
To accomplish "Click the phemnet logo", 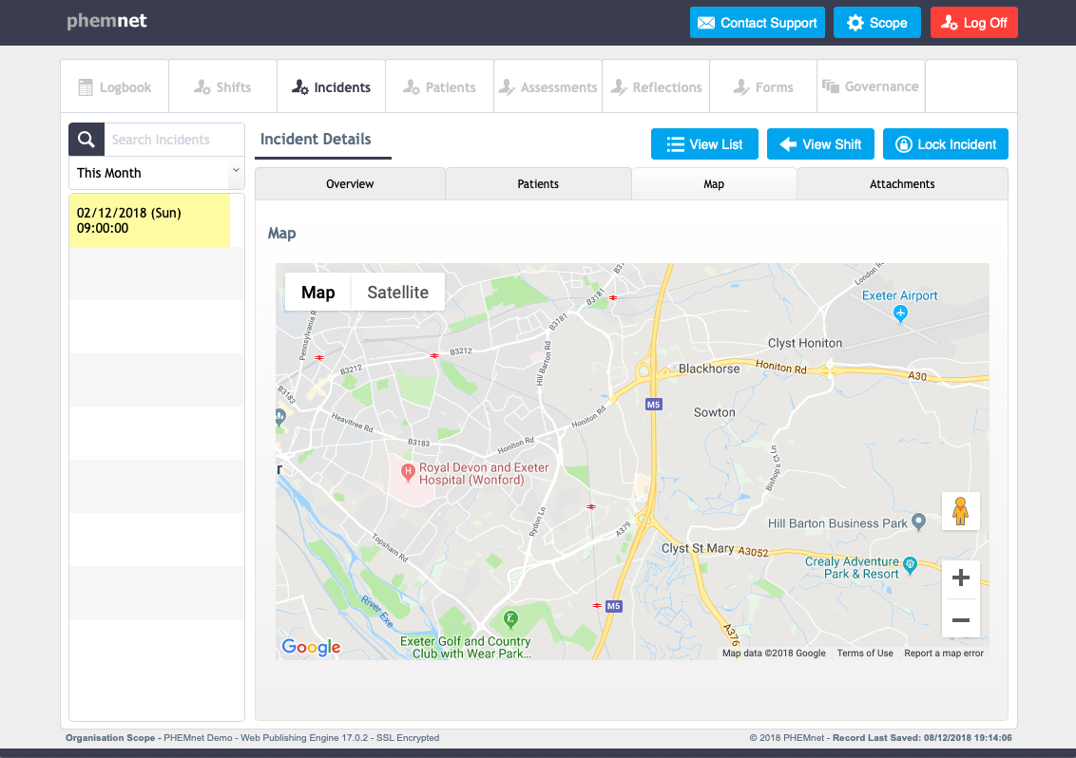I will [x=106, y=21].
